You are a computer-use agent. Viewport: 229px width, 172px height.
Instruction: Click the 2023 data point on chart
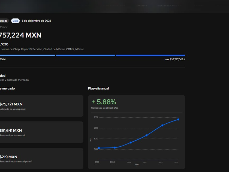coord(162,125)
